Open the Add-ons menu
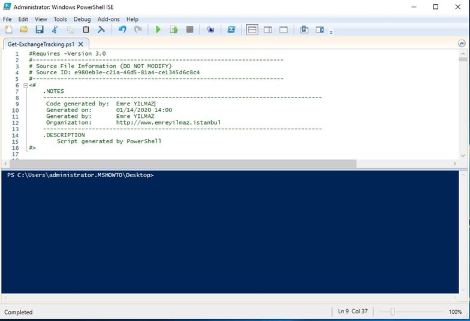The height and width of the screenshot is (321, 470). pyautogui.click(x=109, y=19)
